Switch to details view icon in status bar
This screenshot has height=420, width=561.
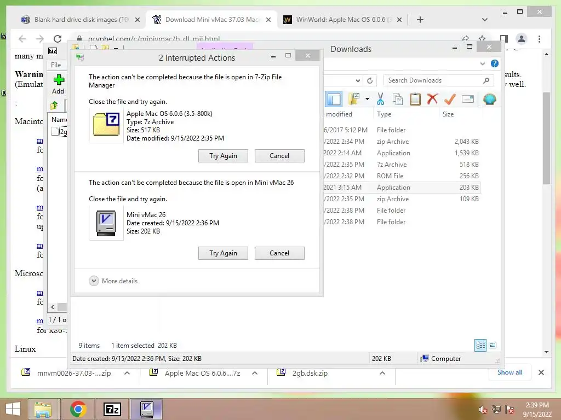click(480, 345)
